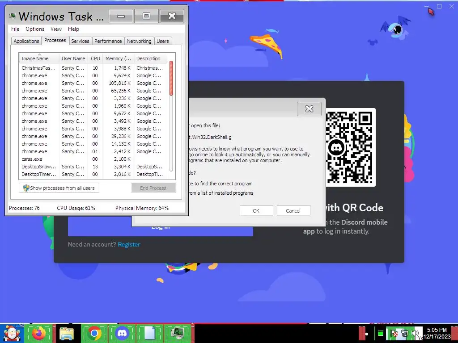Sort processes by User Name column

pyautogui.click(x=74, y=59)
